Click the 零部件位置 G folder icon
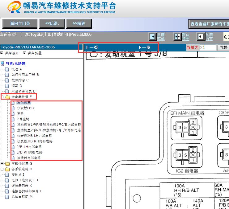This screenshot has height=209, width=229. [x=7, y=164]
